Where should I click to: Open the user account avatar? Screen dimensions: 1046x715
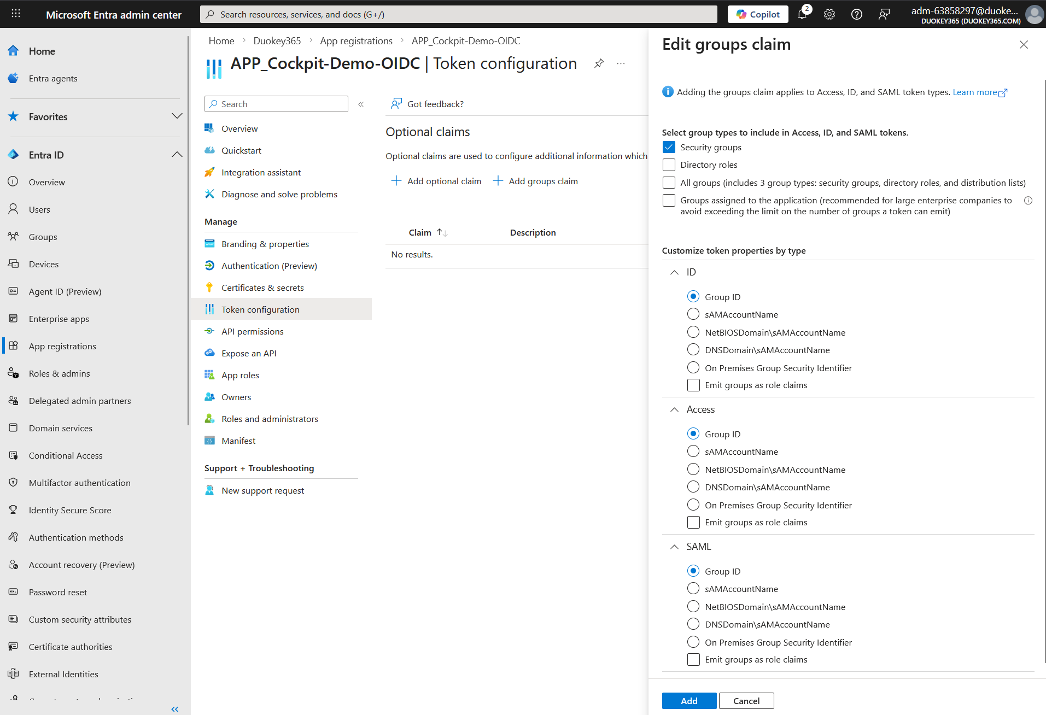click(1035, 14)
